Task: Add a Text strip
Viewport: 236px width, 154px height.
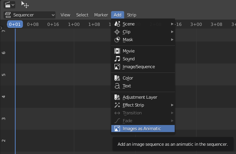Action: pyautogui.click(x=143, y=86)
